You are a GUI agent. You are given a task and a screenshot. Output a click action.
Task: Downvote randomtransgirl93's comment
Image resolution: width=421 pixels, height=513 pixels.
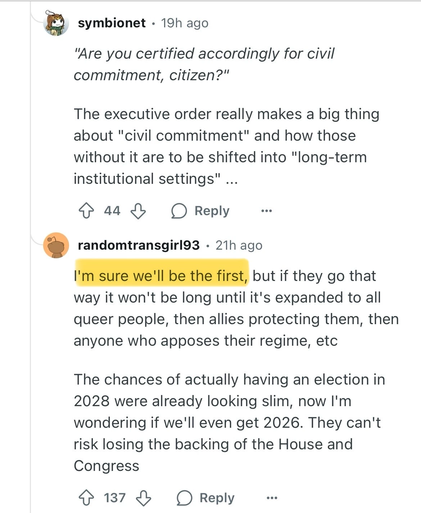point(143,498)
